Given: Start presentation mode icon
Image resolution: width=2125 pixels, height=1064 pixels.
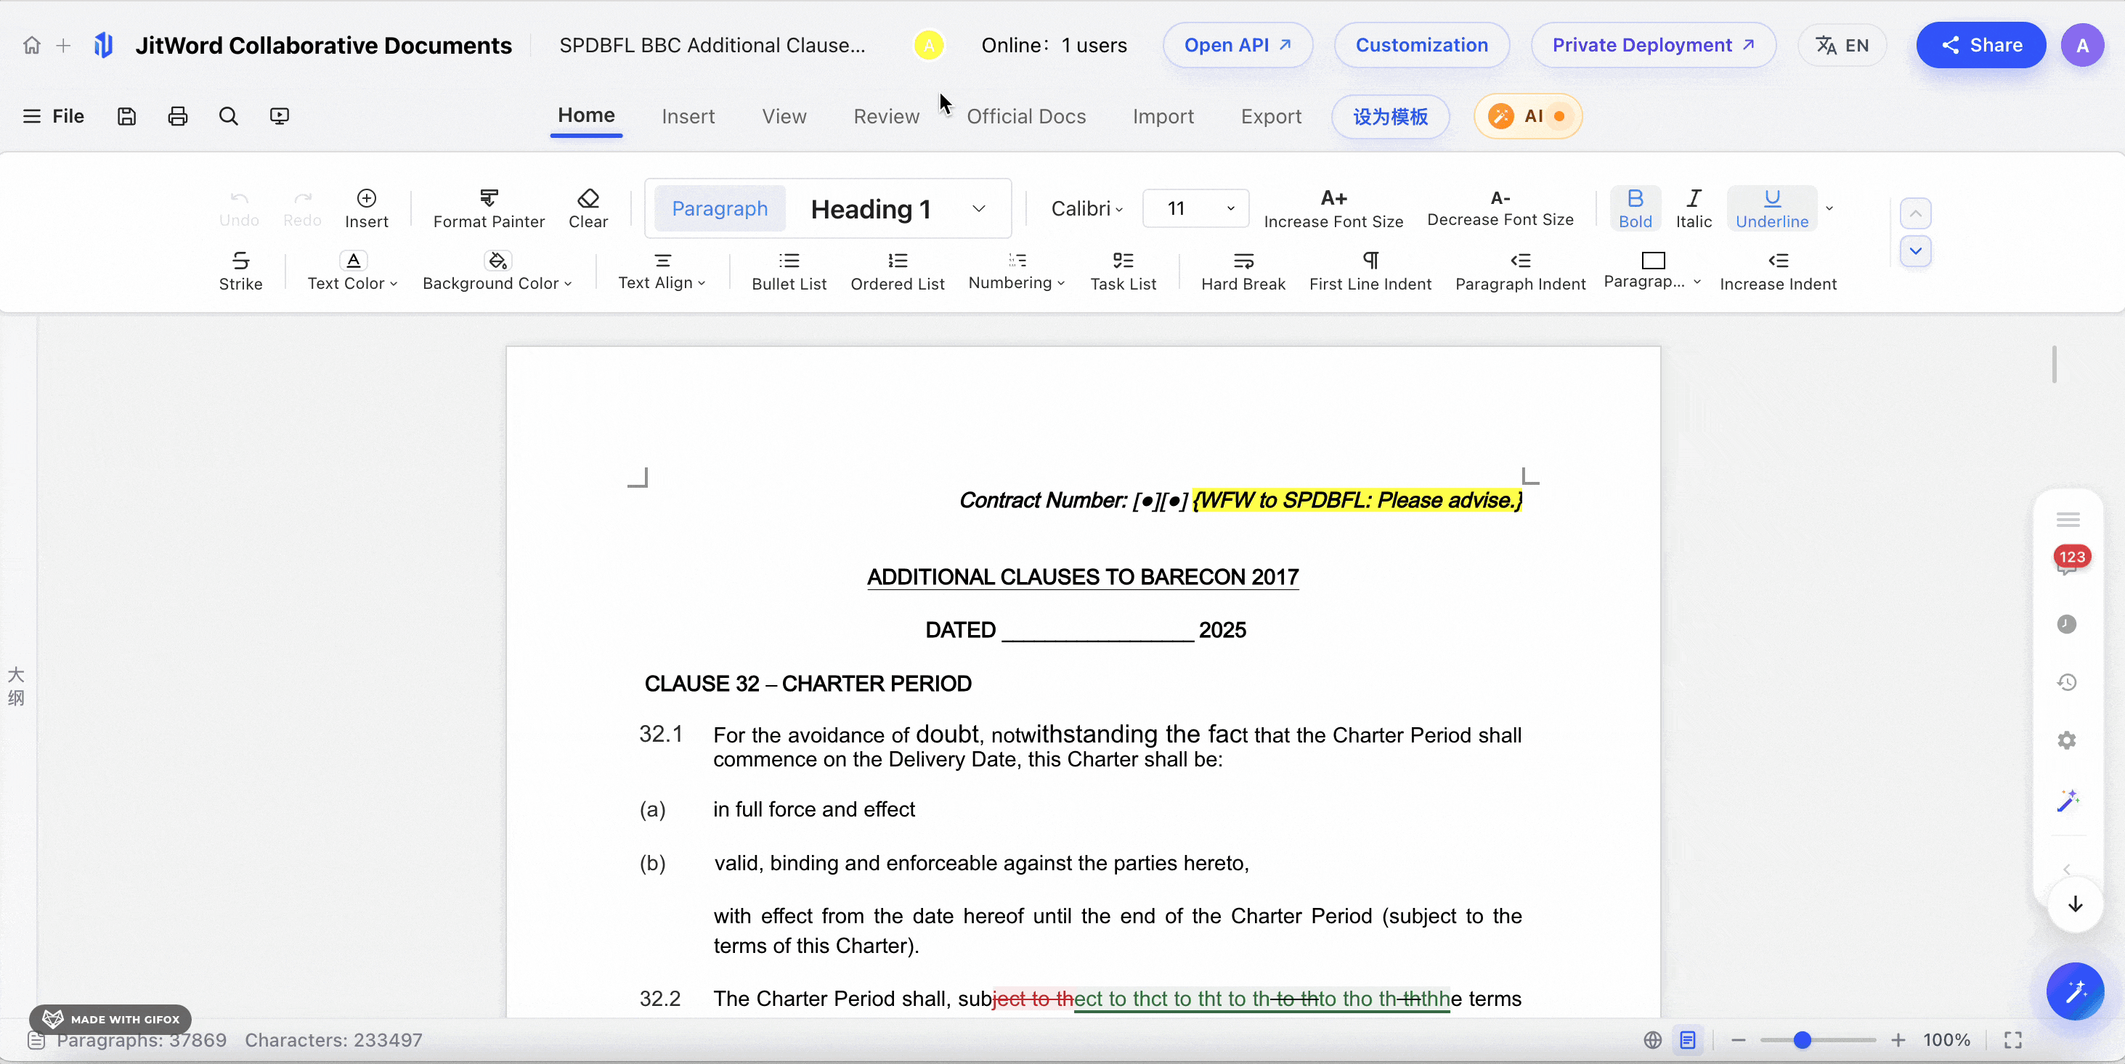Looking at the screenshot, I should [280, 116].
